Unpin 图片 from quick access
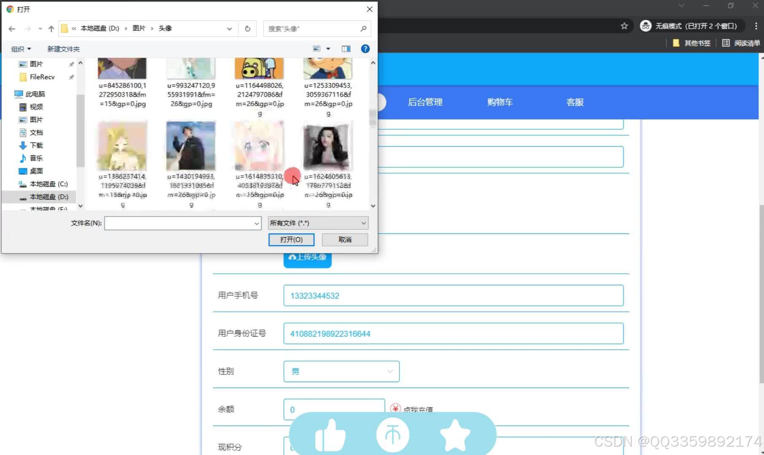764x455 pixels. (x=71, y=64)
